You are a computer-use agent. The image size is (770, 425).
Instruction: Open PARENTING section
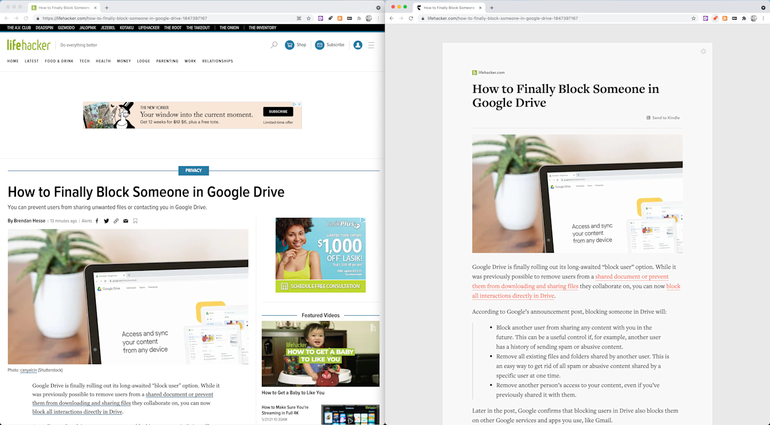[167, 61]
